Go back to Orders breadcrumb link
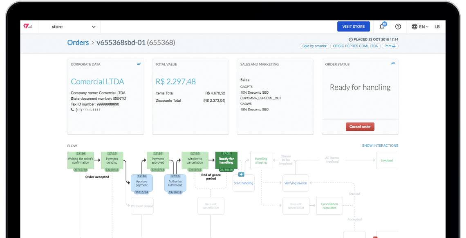 [78, 43]
